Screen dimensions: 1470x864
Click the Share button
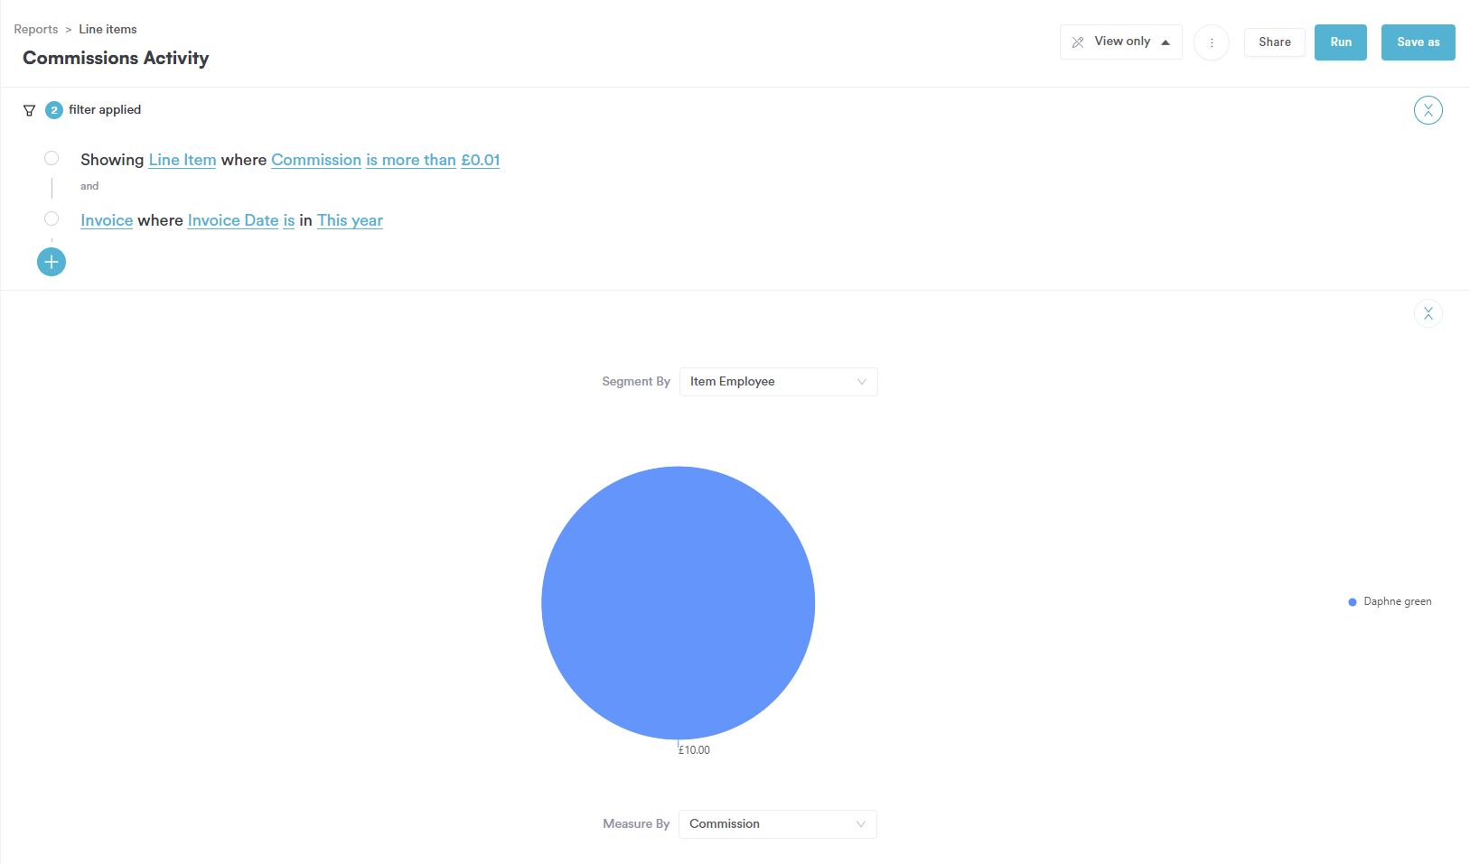click(1274, 42)
